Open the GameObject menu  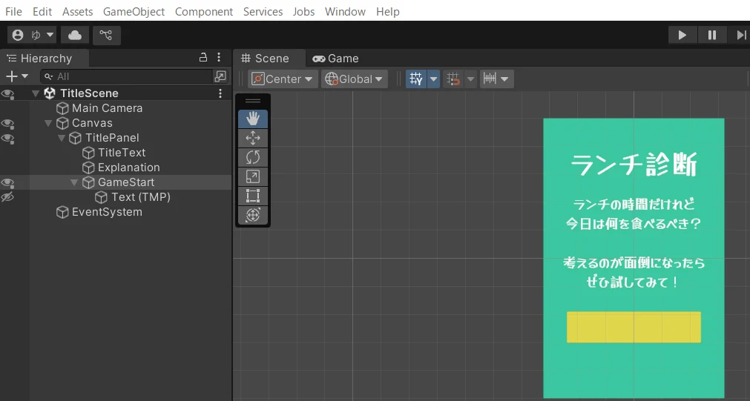click(134, 11)
